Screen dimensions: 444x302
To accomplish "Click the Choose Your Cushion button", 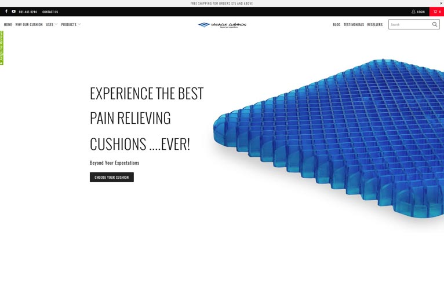I will coord(112,177).
